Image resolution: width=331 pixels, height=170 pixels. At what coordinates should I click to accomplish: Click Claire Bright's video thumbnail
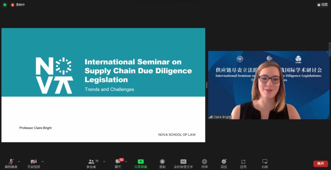tap(268, 85)
